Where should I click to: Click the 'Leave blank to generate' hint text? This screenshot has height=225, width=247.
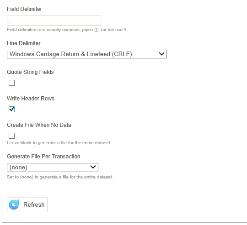(x=59, y=143)
